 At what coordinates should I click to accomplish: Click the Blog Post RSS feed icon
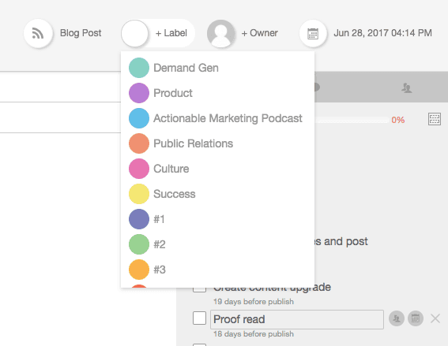pos(38,33)
